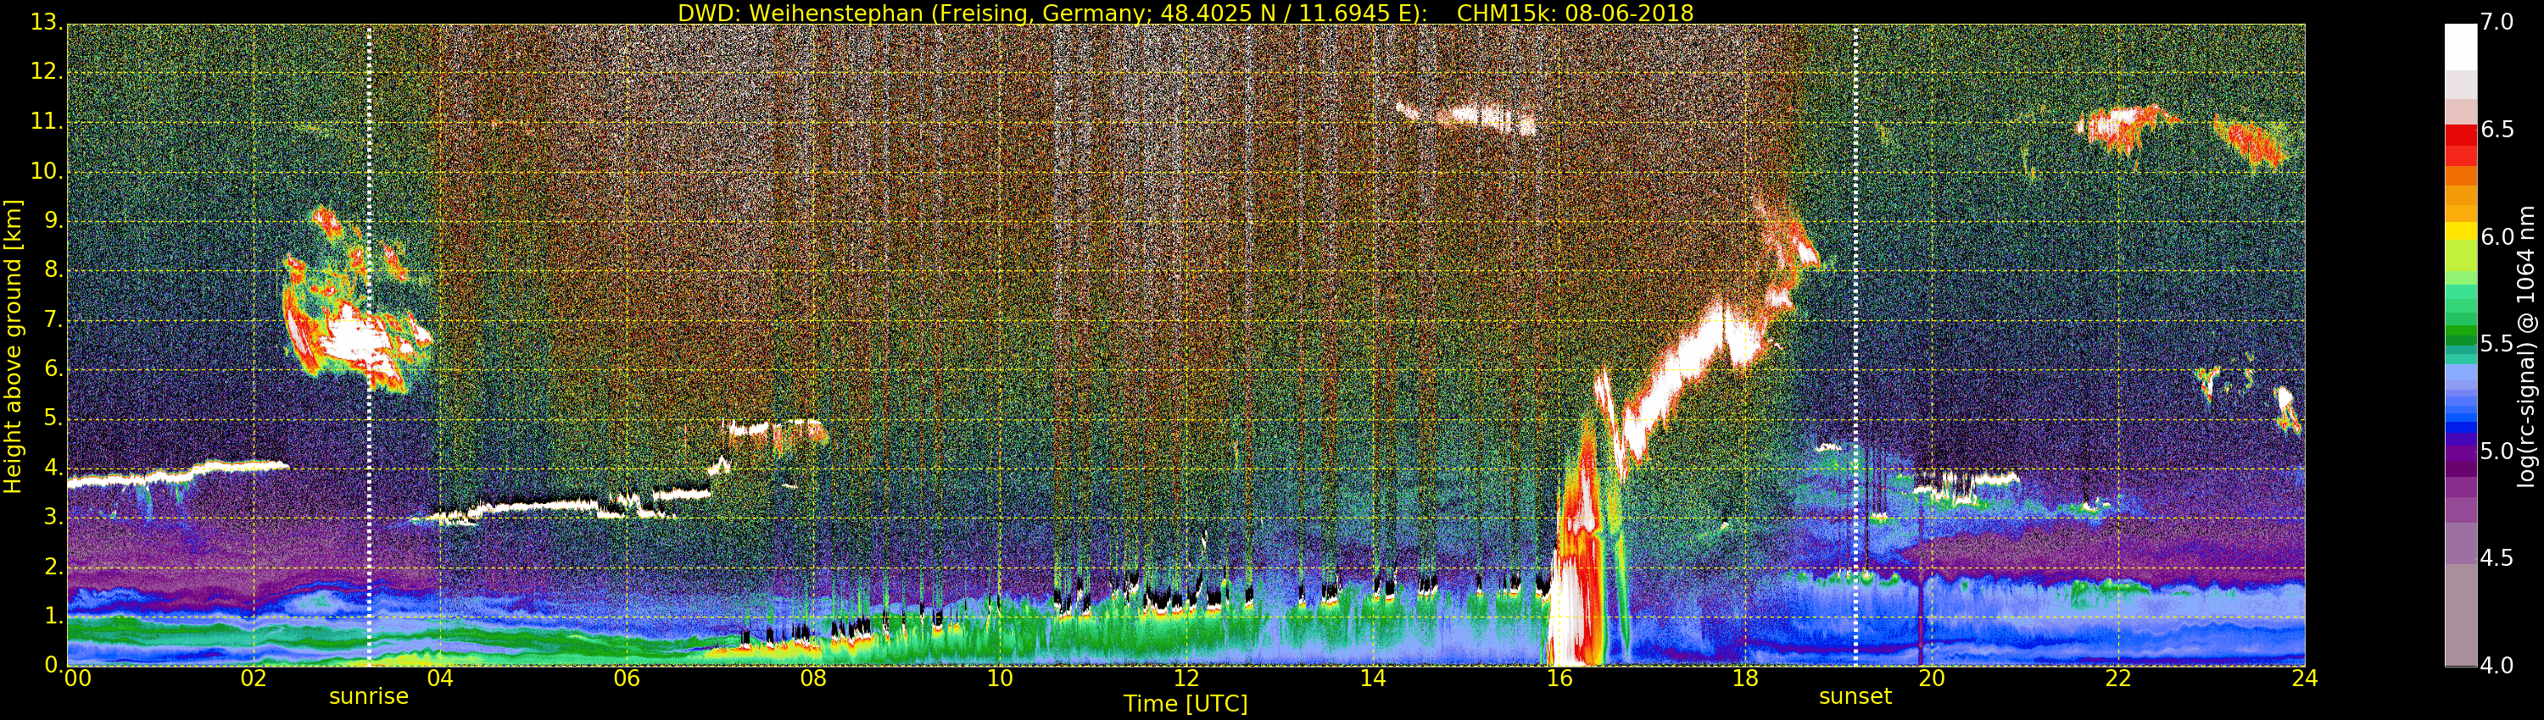Click height axis tick '7.' km
This screenshot has width=2544, height=720.
(53, 319)
